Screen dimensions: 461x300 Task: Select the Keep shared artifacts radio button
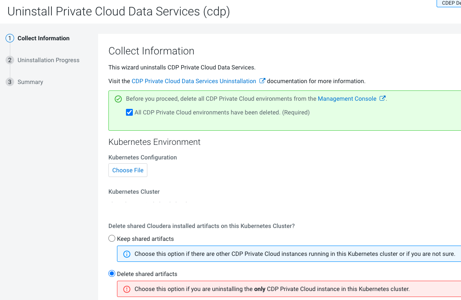point(112,239)
